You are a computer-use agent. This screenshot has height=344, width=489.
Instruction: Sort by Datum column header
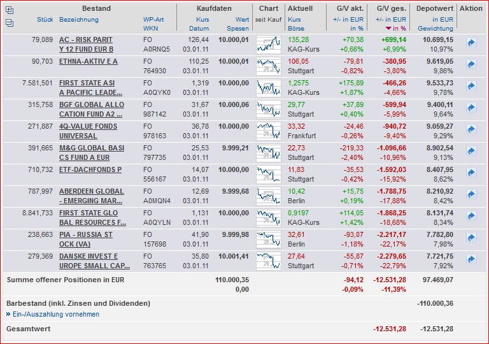click(x=199, y=29)
